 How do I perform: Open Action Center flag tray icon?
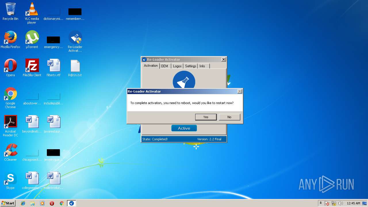[327, 203]
